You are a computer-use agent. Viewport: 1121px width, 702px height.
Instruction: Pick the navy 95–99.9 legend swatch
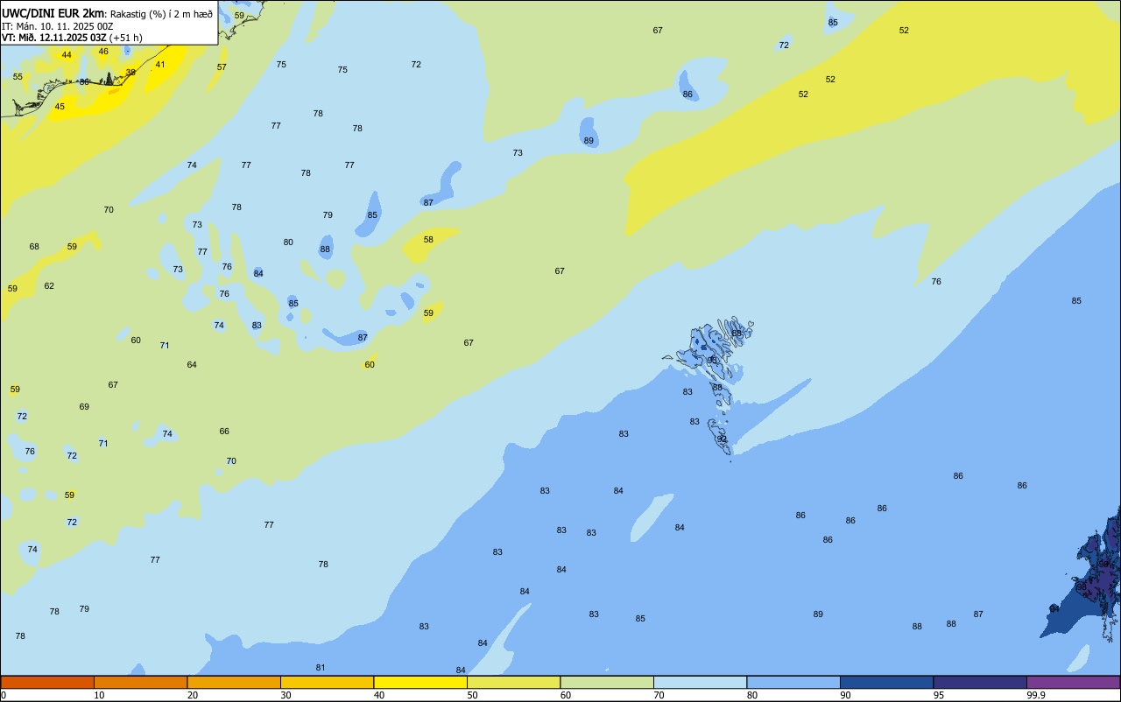tap(980, 682)
